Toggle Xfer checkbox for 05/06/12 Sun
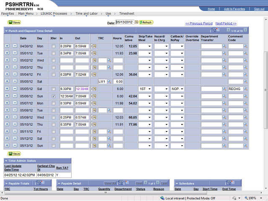This screenshot has width=268, height=201. [x=53, y=96]
